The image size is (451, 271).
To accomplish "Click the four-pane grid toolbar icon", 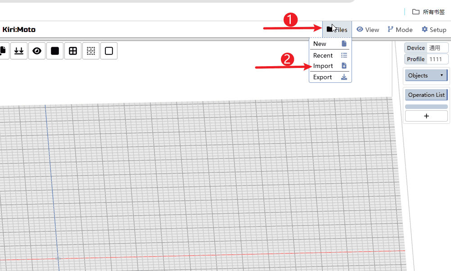I will (x=73, y=51).
